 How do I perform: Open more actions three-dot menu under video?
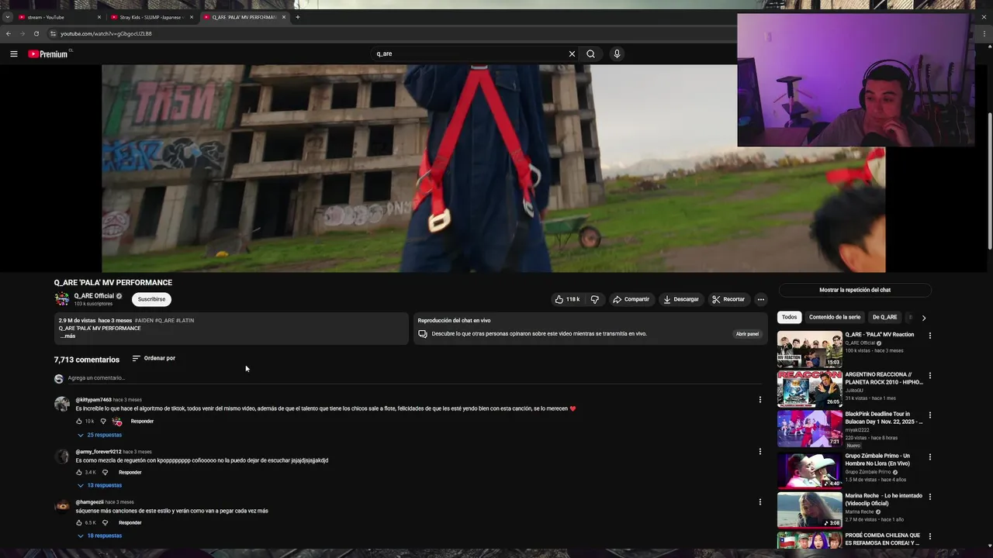click(x=761, y=299)
